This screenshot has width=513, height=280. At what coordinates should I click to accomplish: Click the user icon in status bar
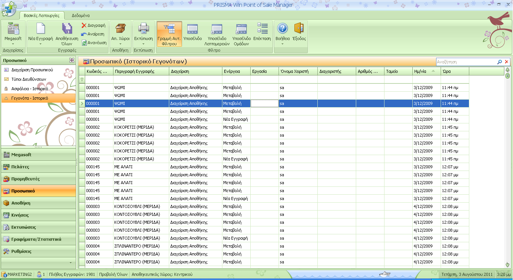39,274
